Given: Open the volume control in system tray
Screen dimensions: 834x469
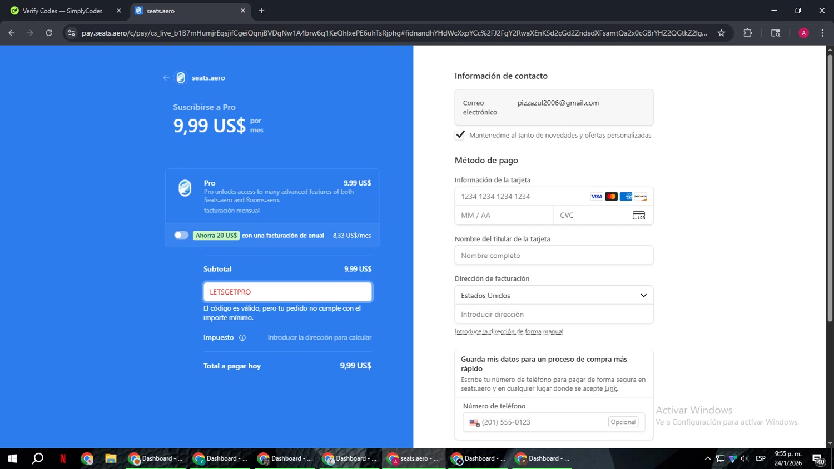Looking at the screenshot, I should click(x=744, y=458).
